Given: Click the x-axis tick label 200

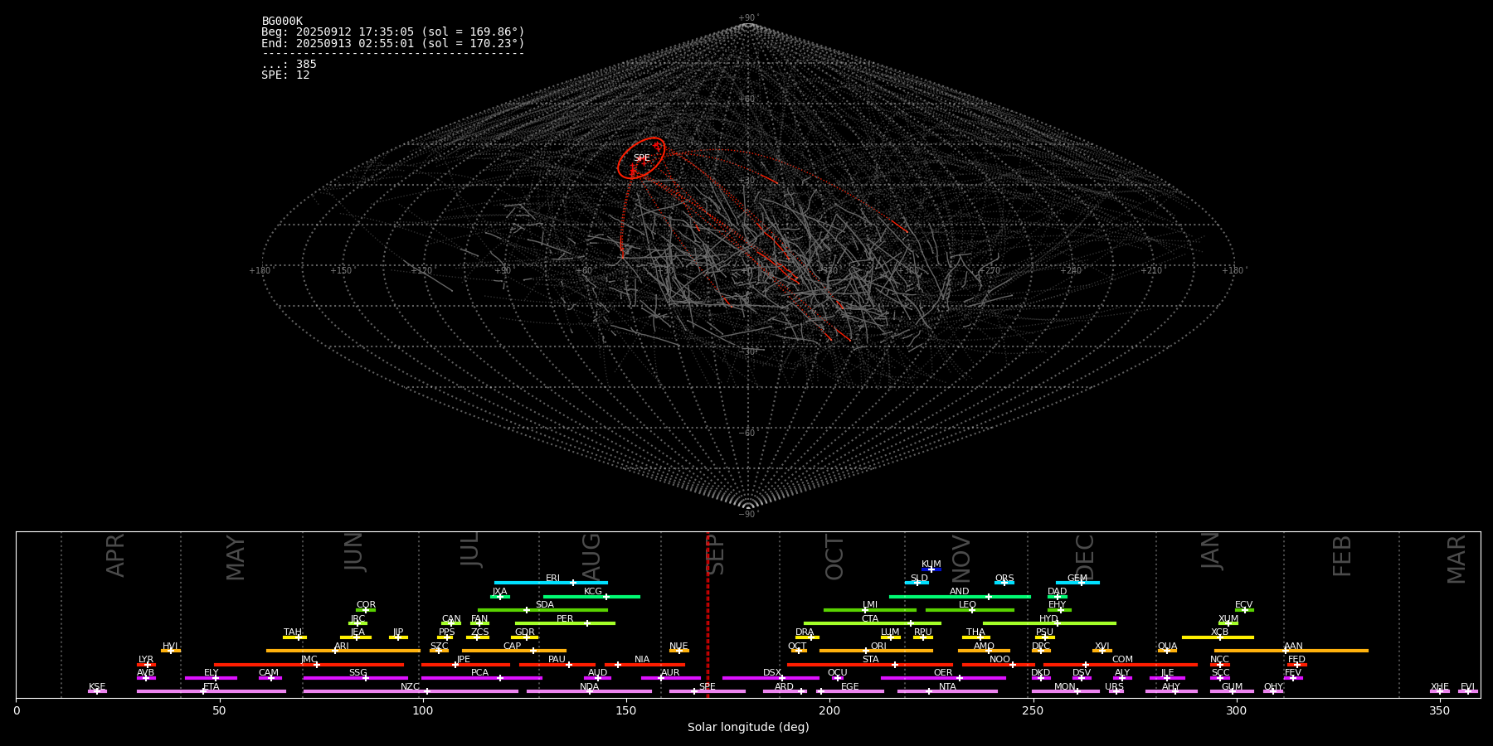Looking at the screenshot, I should (x=829, y=711).
